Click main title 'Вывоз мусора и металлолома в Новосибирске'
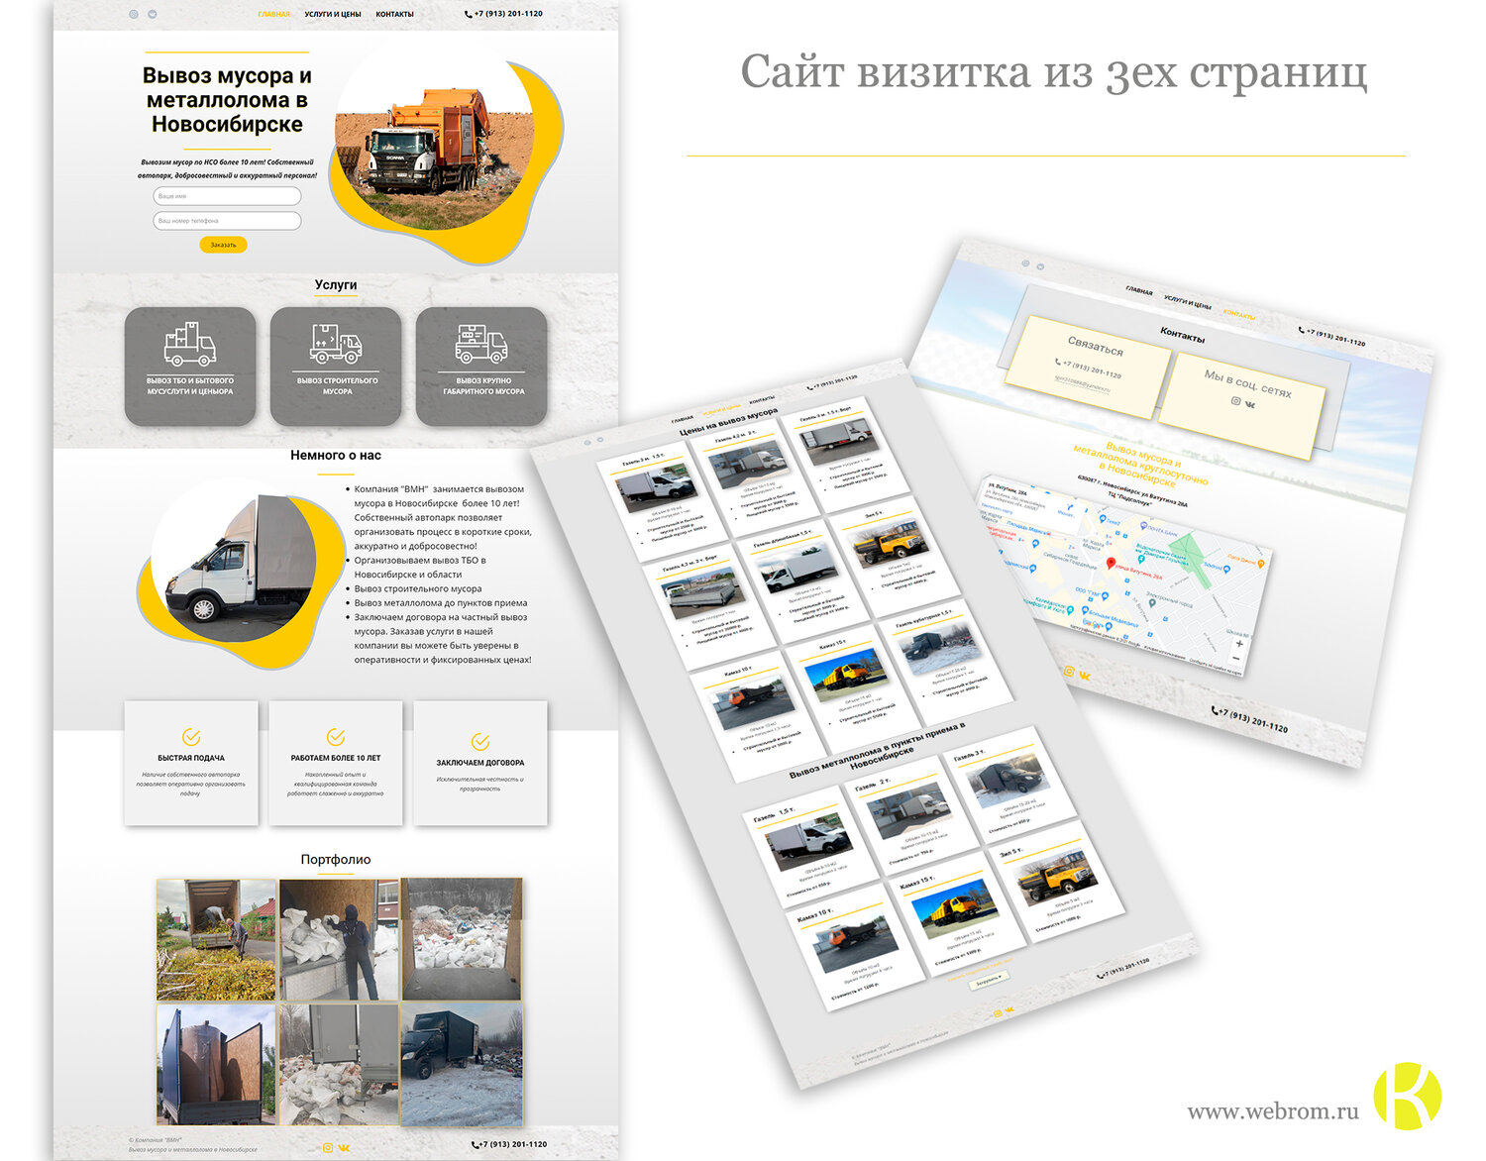The height and width of the screenshot is (1161, 1486). (227, 100)
